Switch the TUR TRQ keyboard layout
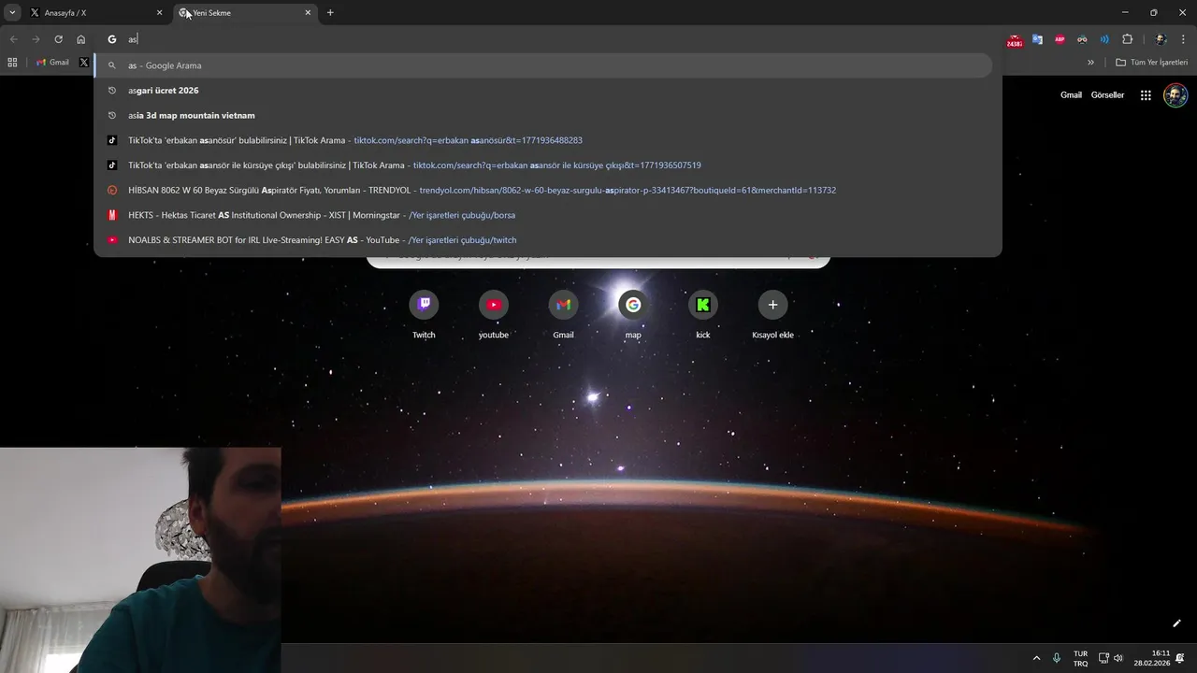Screen dimensions: 1197x673 pyautogui.click(x=1080, y=658)
